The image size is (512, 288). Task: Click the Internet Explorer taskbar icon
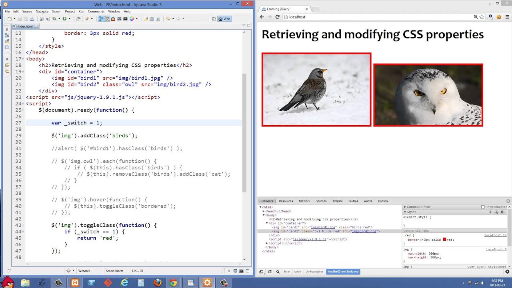pyautogui.click(x=124, y=282)
